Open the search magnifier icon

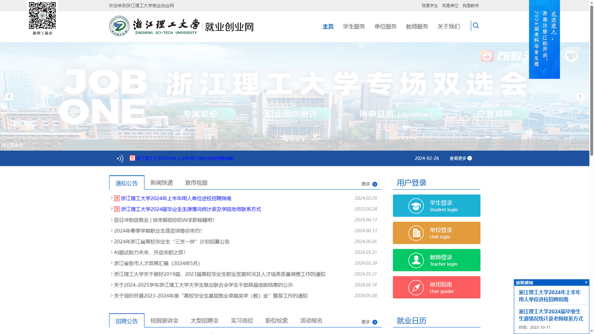(476, 26)
